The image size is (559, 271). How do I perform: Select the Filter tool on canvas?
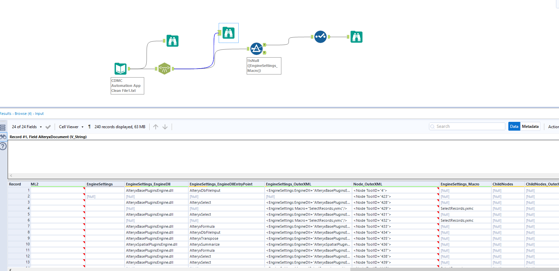pos(256,49)
